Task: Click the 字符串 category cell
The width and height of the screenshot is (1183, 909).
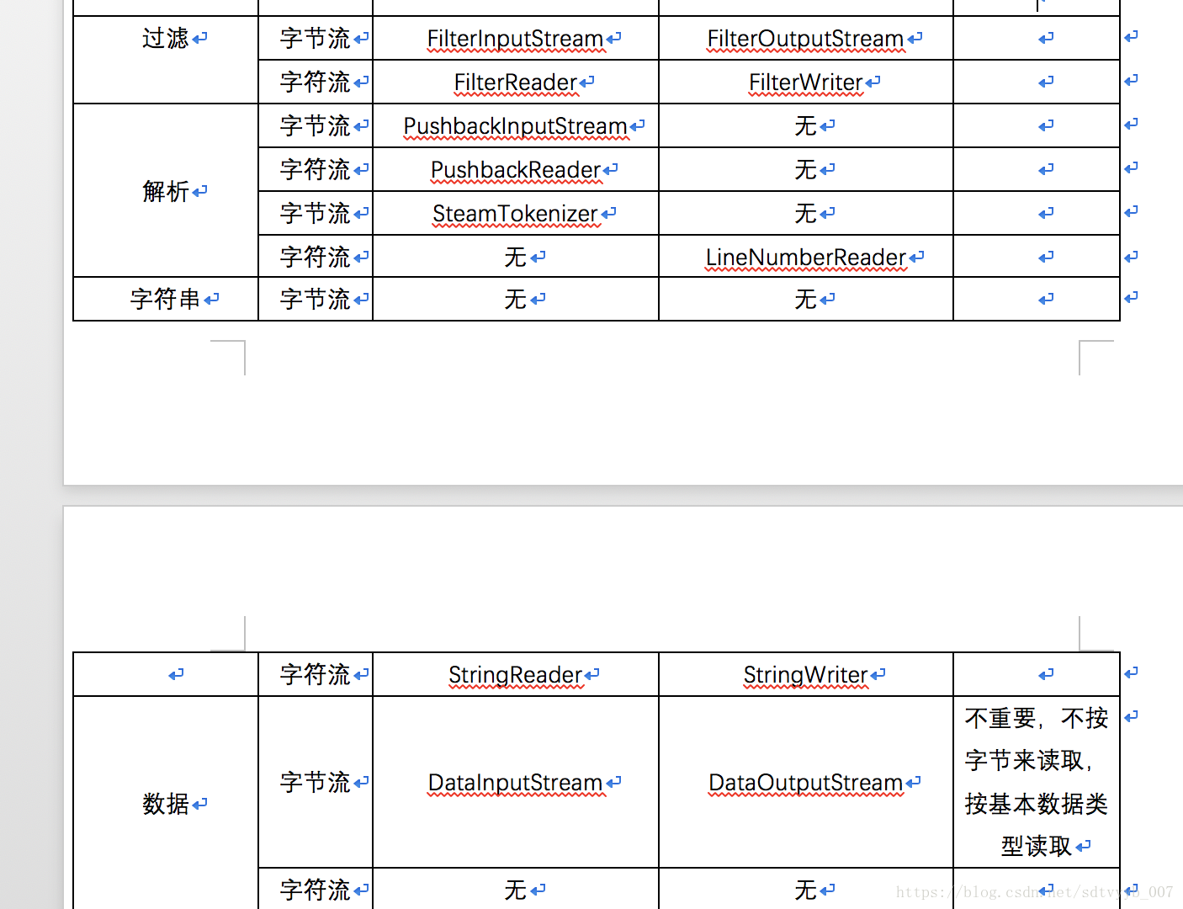Action: (x=166, y=299)
